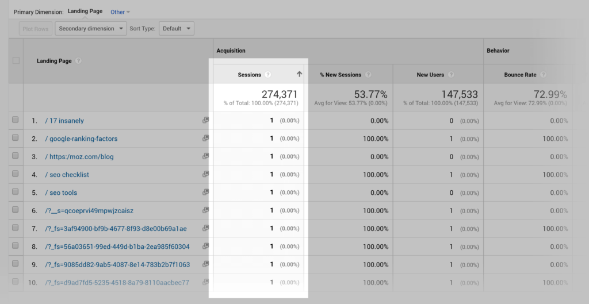Open the '/ seo tools' link
The height and width of the screenshot is (304, 589).
[61, 193]
